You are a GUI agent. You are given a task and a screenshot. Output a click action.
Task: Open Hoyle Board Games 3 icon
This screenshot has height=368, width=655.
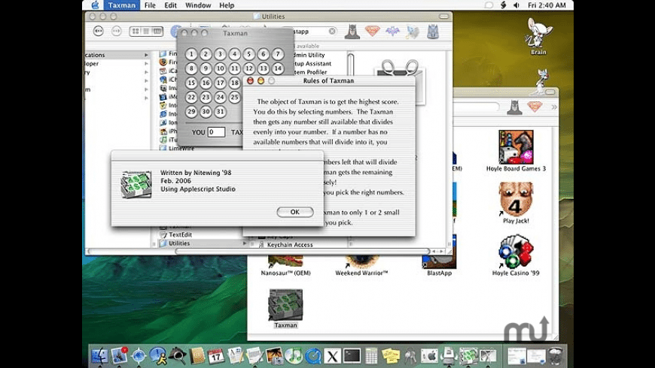(516, 151)
